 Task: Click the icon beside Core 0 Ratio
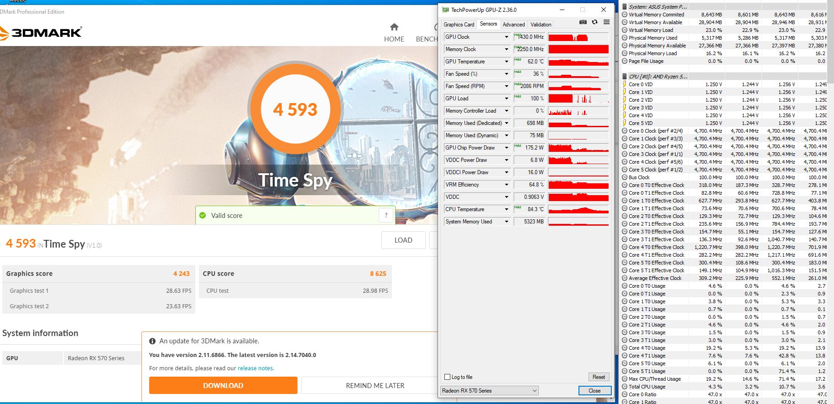pyautogui.click(x=625, y=394)
